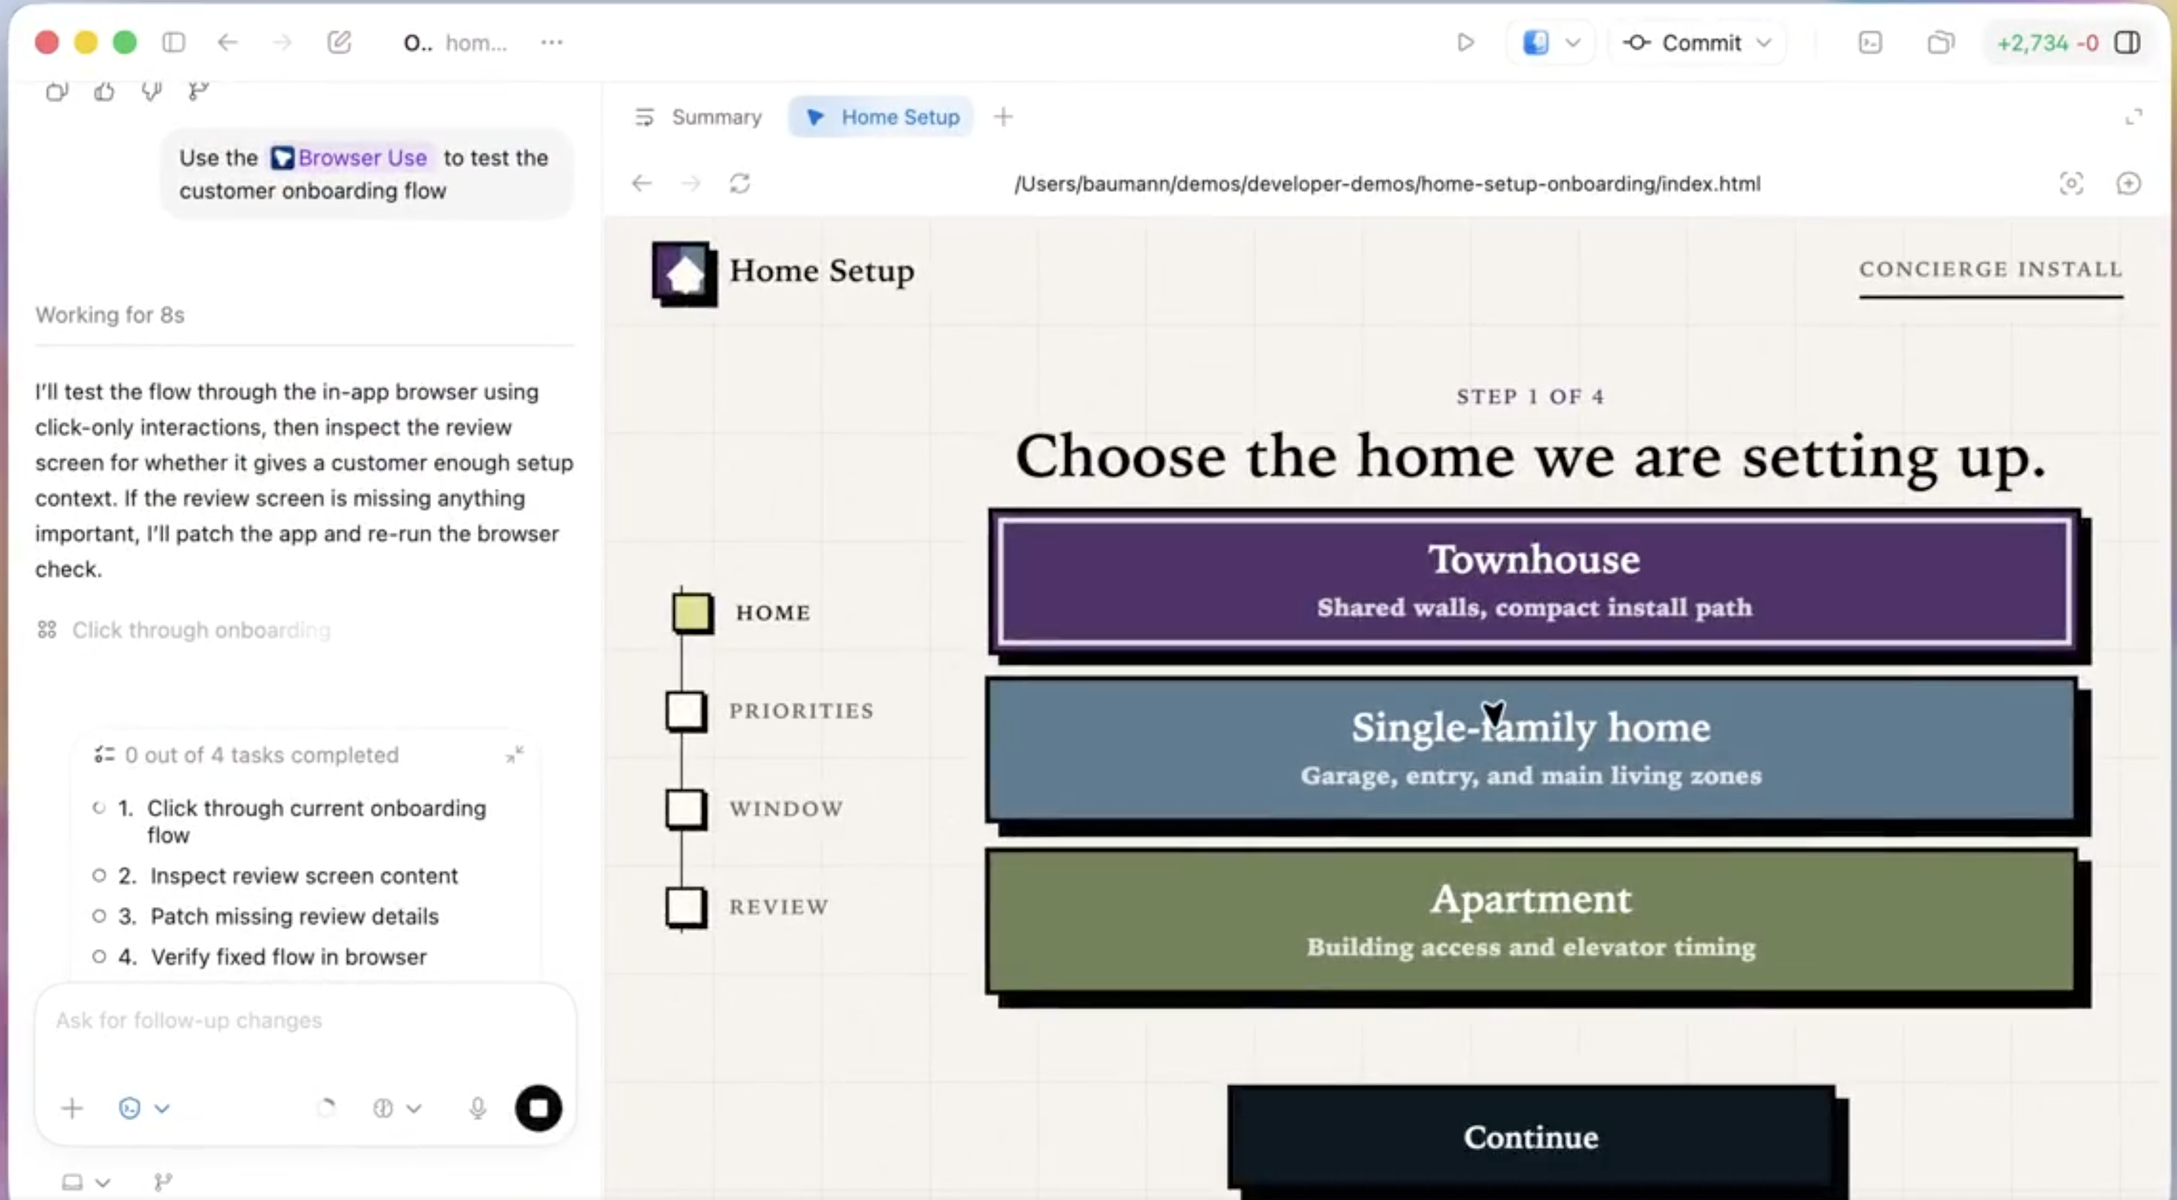Click the browser screenshot capture icon
The height and width of the screenshot is (1200, 2177).
pos(2071,184)
